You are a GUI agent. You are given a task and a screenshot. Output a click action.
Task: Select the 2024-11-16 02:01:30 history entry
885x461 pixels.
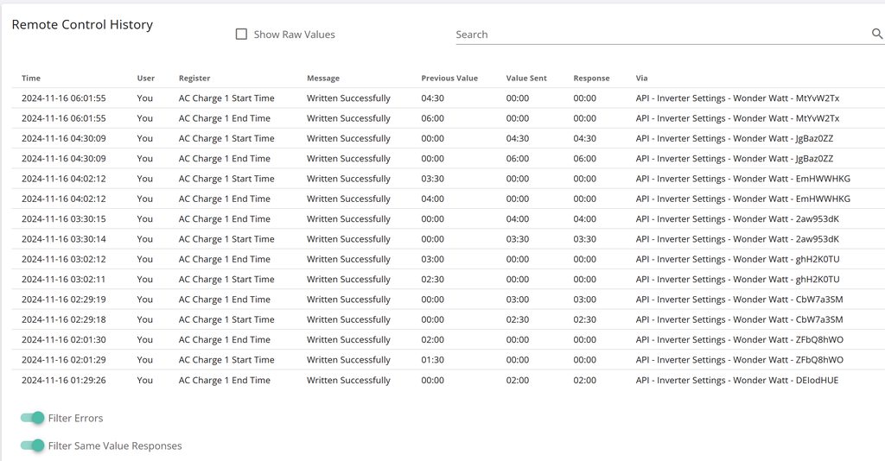64,339
